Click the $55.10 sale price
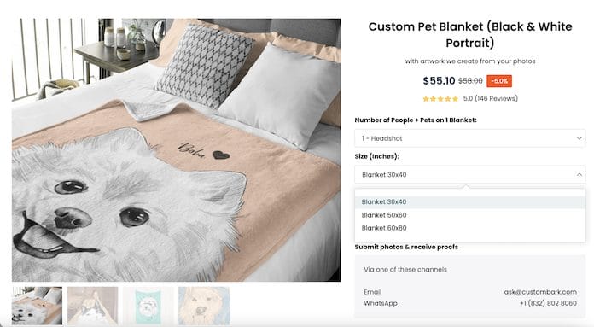Image resolution: width=594 pixels, height=327 pixels. point(439,81)
